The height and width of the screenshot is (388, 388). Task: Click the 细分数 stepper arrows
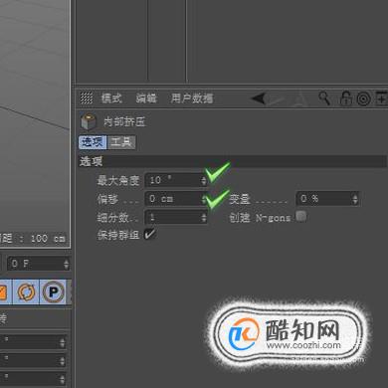pos(204,218)
